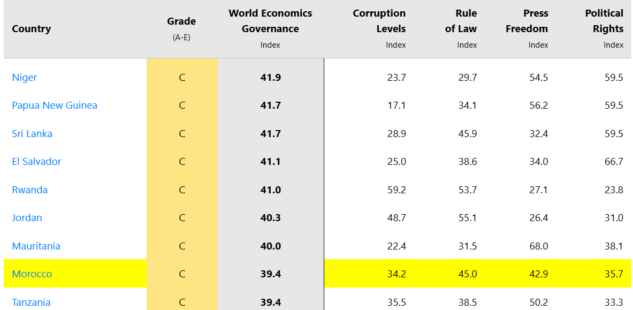Click Mauritania's Press Freedom value 68.0
633x310 pixels.
(x=538, y=246)
